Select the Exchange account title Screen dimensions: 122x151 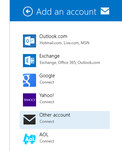click(x=50, y=56)
